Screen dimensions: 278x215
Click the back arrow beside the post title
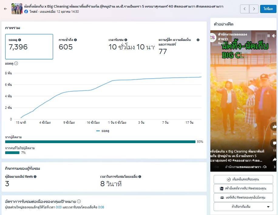(5, 9)
